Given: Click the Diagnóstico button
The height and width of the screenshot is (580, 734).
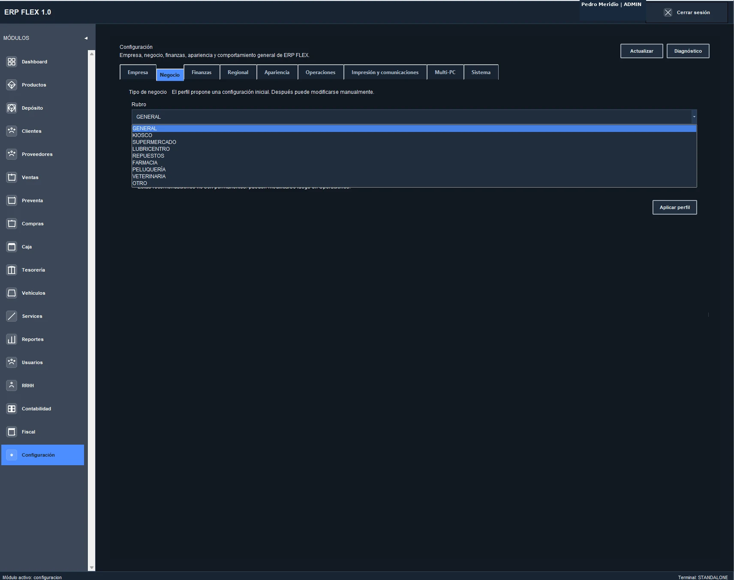Looking at the screenshot, I should pyautogui.click(x=688, y=51).
